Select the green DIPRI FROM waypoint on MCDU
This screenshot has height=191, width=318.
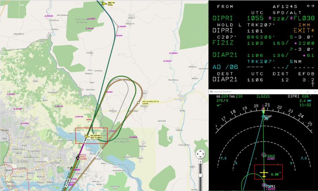(223, 18)
